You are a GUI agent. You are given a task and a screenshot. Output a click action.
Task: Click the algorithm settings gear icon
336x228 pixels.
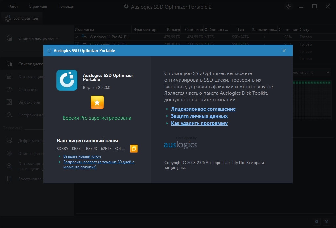[x=9, y=115]
